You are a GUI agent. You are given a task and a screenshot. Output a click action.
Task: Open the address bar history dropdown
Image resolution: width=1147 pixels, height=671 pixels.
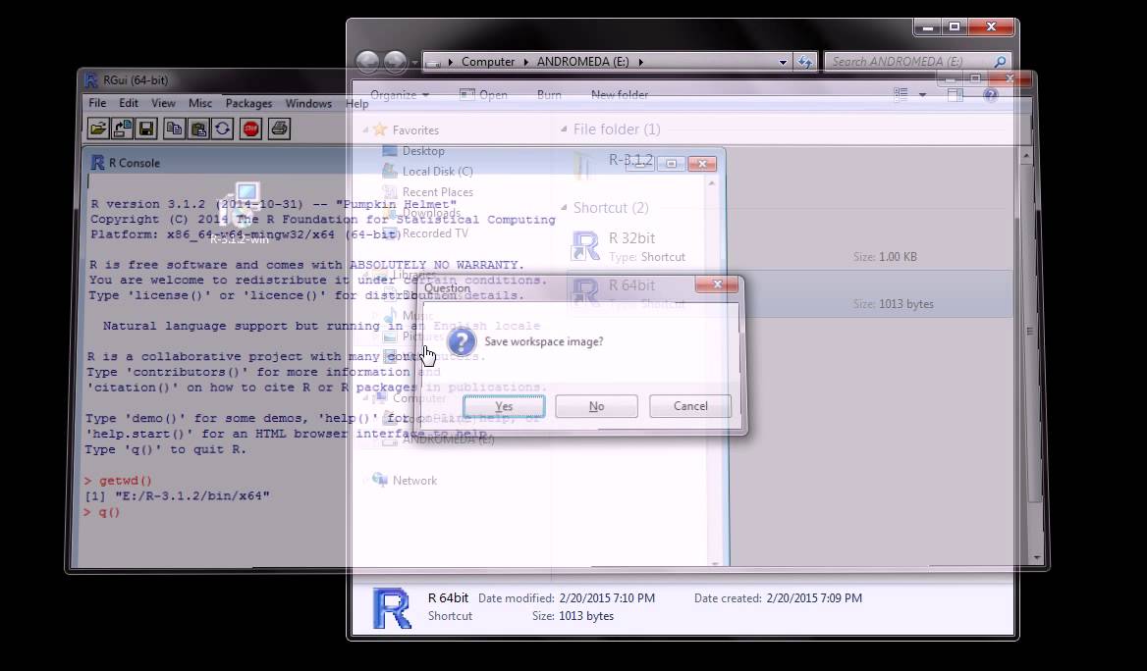tap(783, 62)
